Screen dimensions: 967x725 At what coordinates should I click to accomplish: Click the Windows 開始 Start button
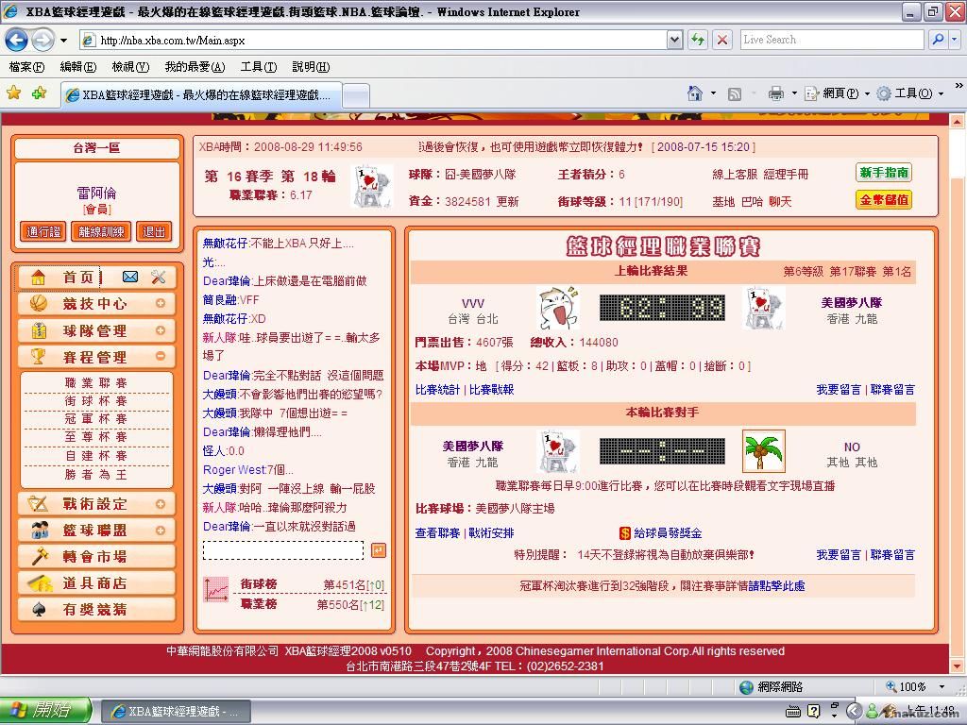pos(45,710)
